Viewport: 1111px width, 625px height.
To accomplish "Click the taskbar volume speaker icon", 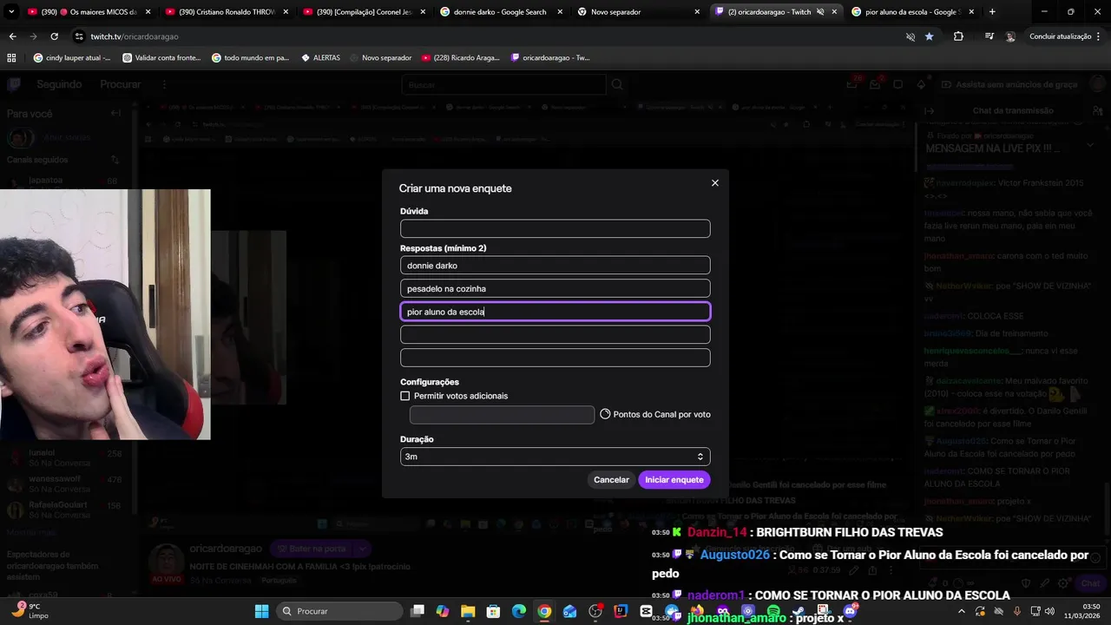I will click(1049, 611).
